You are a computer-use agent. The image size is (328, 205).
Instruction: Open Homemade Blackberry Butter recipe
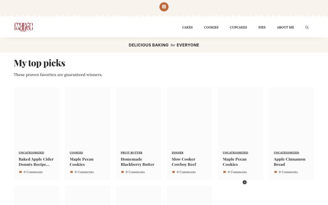[x=138, y=162]
